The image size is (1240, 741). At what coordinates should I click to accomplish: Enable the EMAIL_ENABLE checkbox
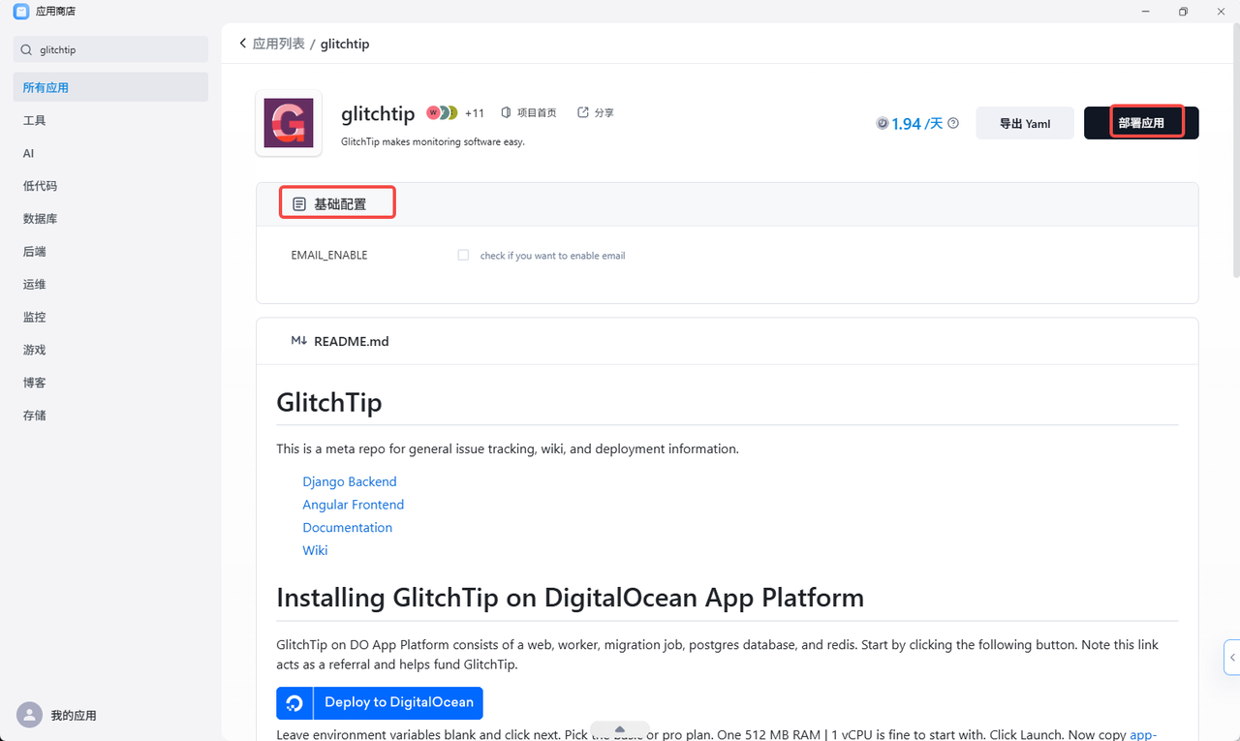pos(463,255)
